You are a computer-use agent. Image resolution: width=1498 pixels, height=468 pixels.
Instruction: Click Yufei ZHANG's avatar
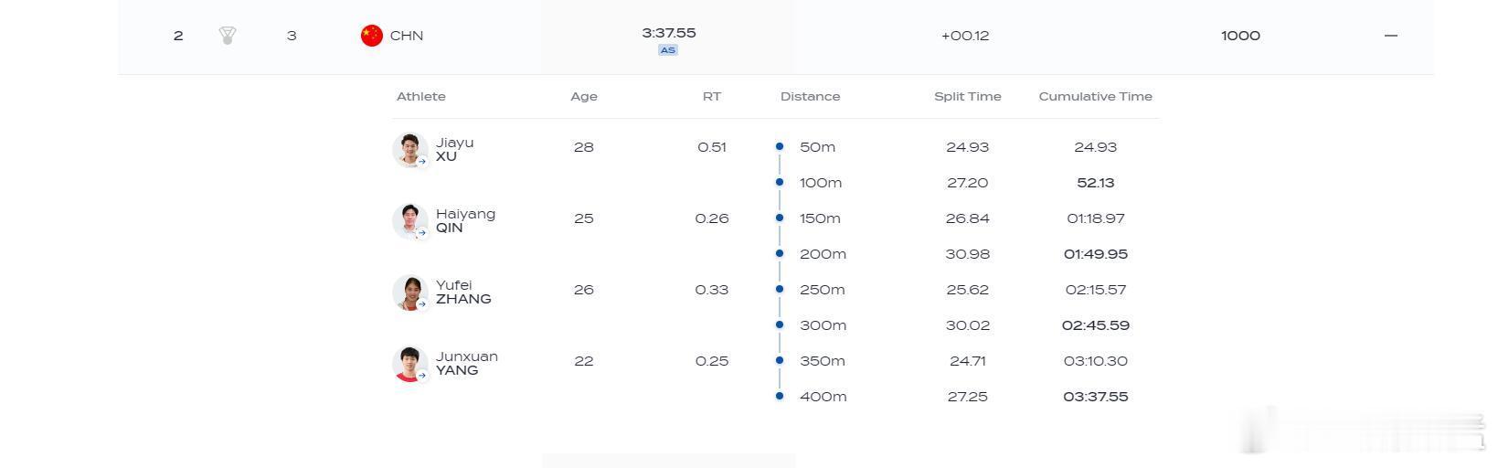[410, 292]
